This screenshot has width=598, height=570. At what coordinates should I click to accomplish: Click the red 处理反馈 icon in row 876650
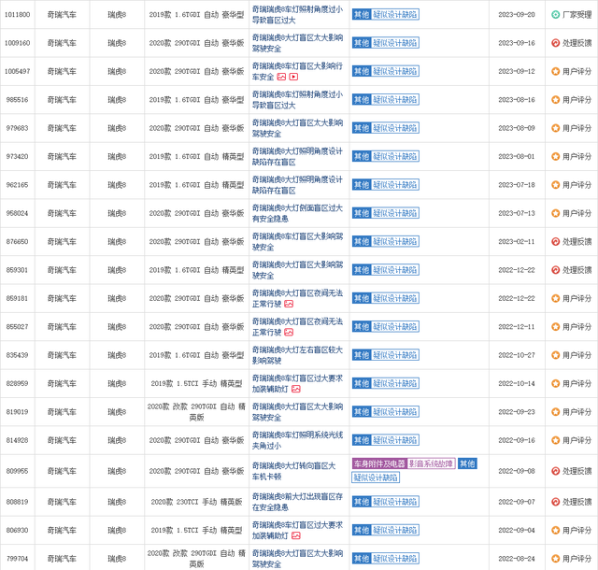click(x=556, y=241)
